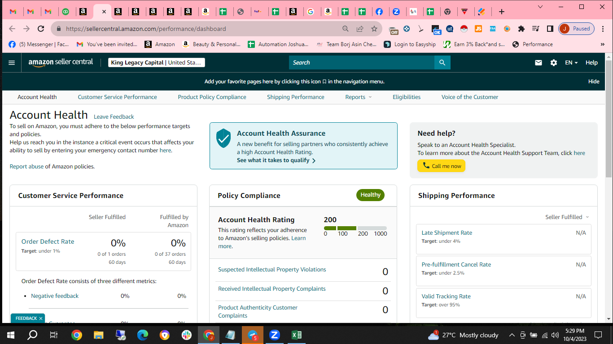Open the Chrome media controls icon
Image resolution: width=613 pixels, height=344 pixels.
[535, 29]
